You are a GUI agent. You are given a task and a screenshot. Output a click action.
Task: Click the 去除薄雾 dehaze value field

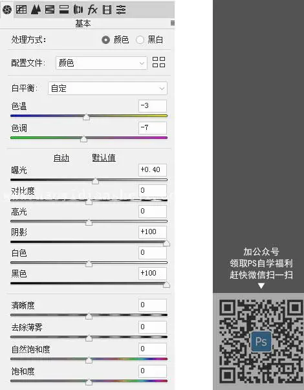point(153,327)
